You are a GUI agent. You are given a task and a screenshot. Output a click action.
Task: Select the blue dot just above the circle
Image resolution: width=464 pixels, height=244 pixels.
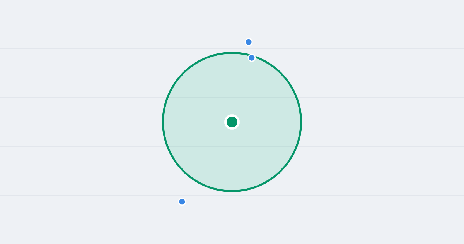coord(249,42)
